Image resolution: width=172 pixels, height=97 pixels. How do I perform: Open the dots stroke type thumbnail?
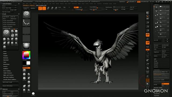click(26, 23)
